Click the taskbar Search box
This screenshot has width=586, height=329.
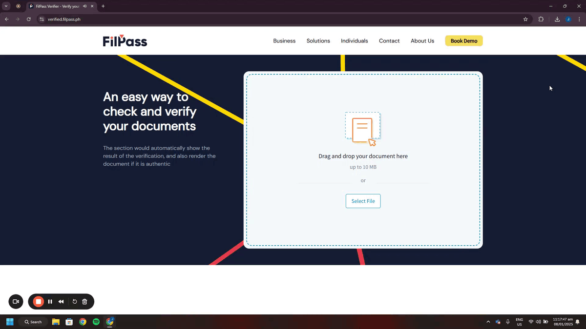point(33,322)
